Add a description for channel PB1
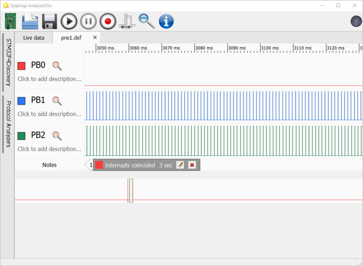 (x=49, y=114)
